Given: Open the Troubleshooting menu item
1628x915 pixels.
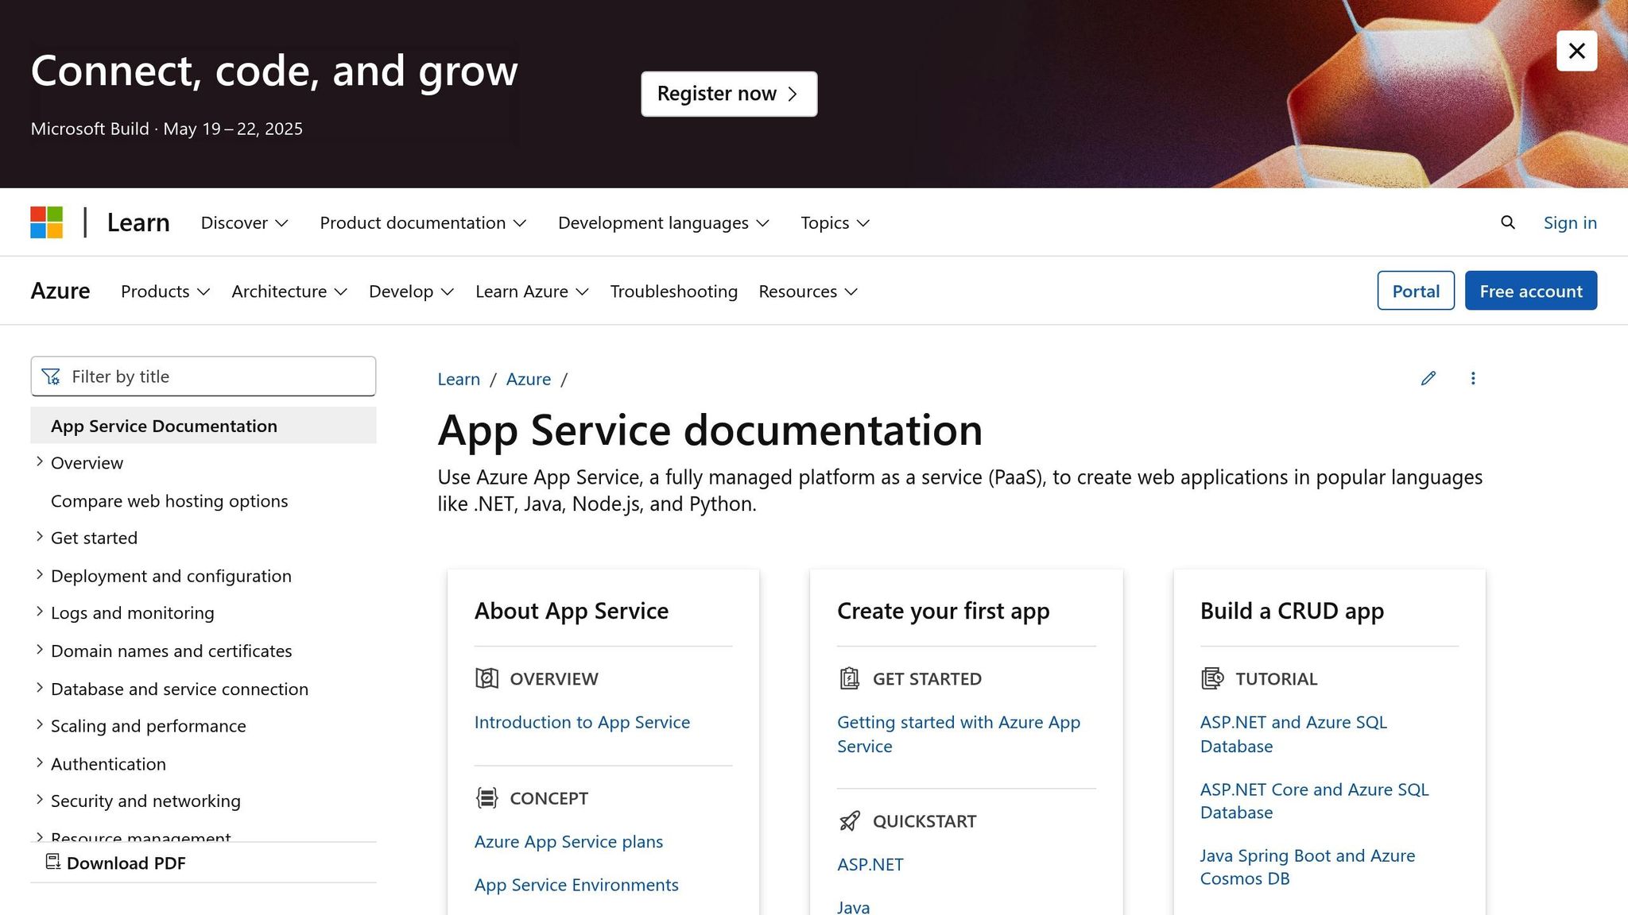Looking at the screenshot, I should (x=673, y=291).
